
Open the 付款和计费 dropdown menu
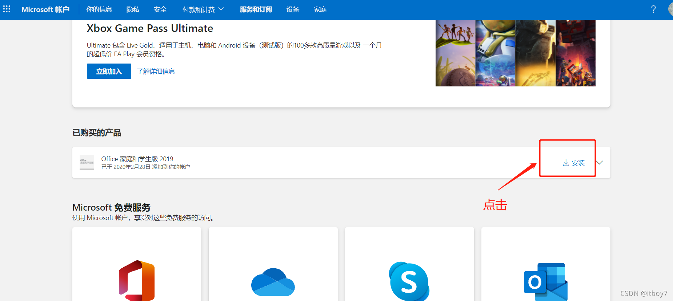tap(203, 9)
